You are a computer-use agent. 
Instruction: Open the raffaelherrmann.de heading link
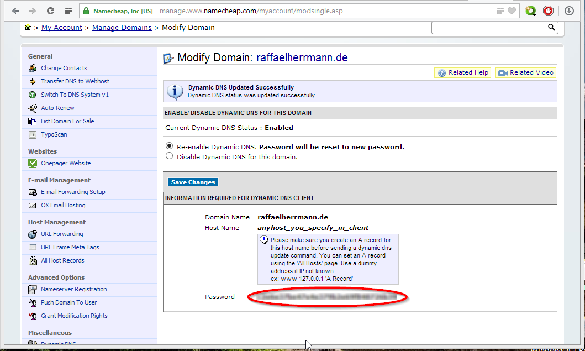click(x=302, y=57)
